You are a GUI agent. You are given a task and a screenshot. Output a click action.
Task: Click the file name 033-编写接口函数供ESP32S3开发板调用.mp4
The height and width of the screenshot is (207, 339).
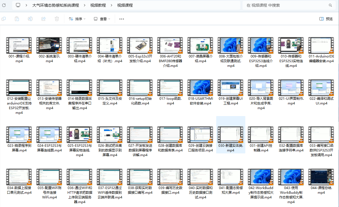point(321,150)
